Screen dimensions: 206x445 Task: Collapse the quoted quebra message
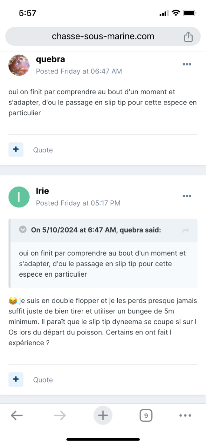[23, 230]
